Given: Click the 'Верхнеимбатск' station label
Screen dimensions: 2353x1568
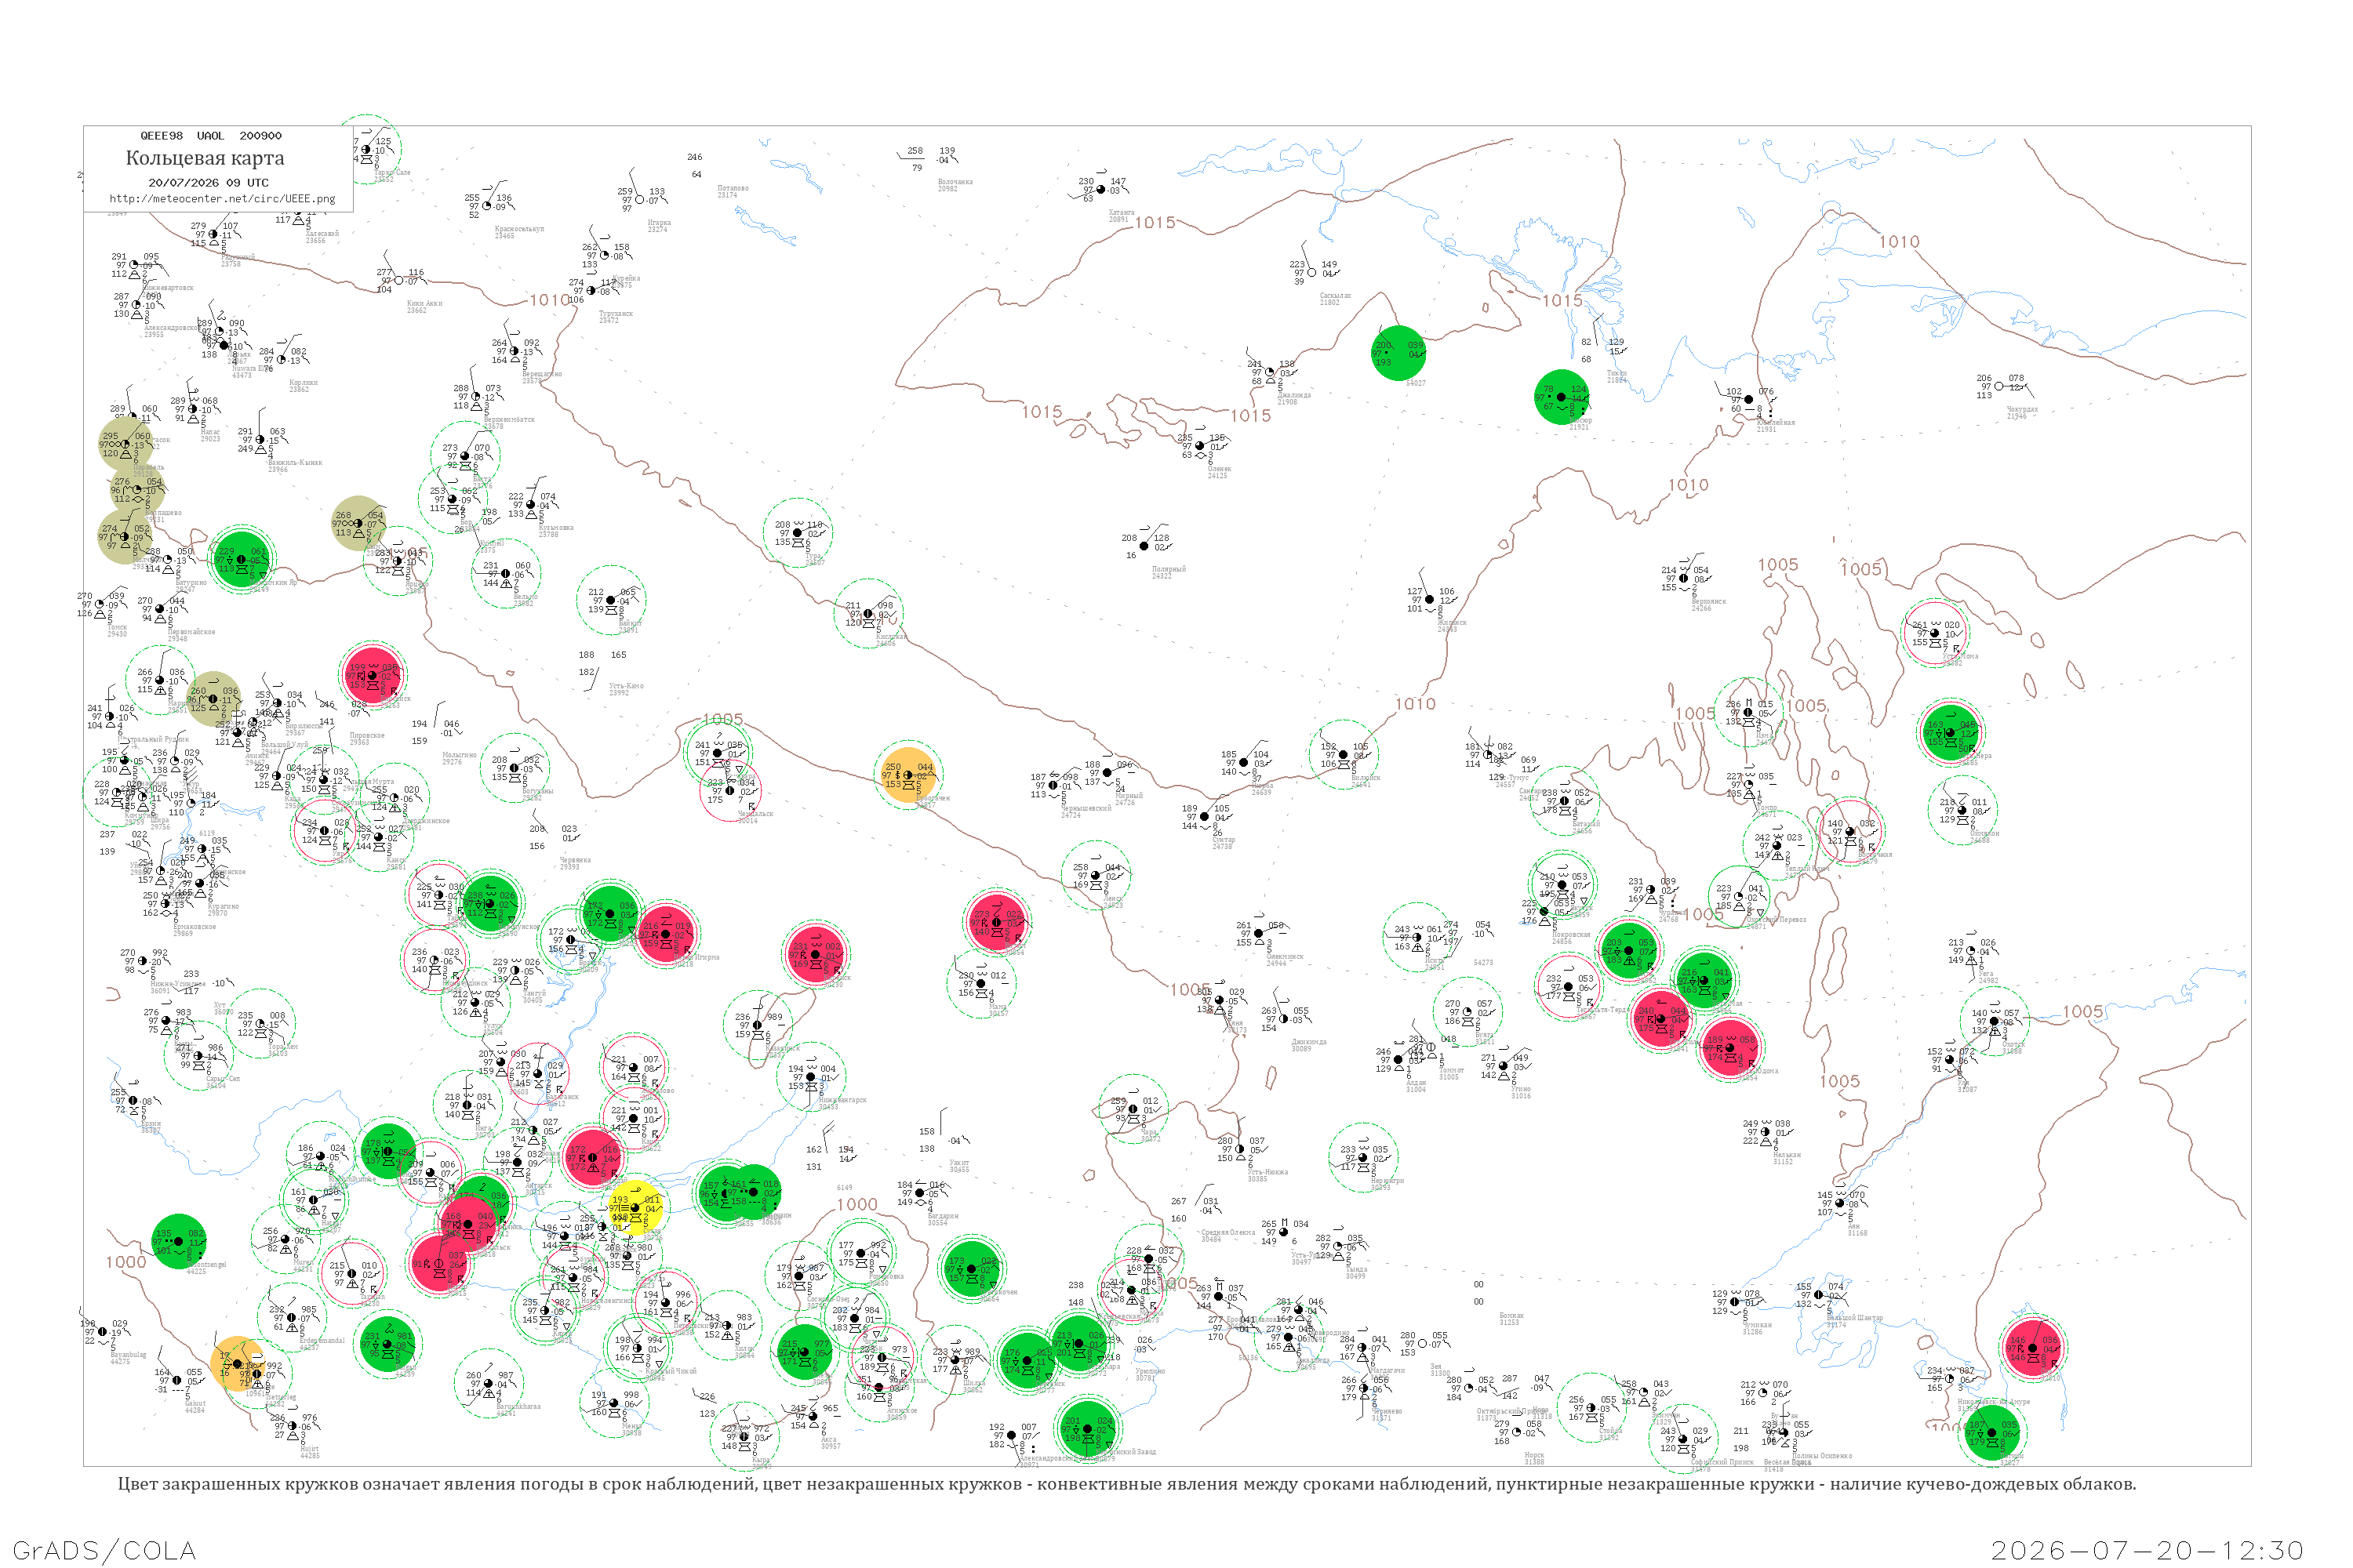Looking at the screenshot, I should pyautogui.click(x=509, y=420).
